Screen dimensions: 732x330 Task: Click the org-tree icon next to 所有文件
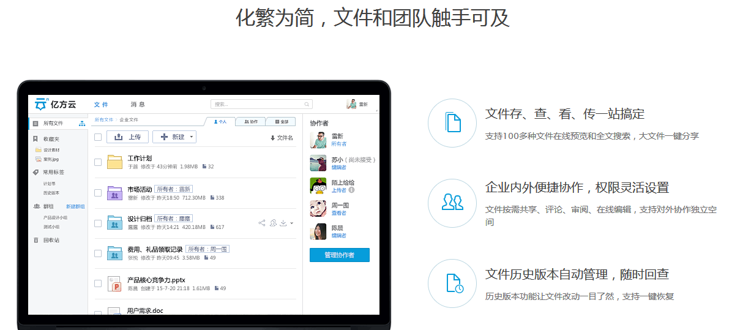(82, 124)
